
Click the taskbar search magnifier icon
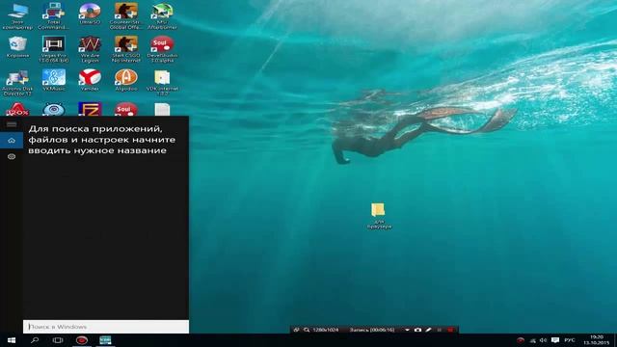[x=35, y=340]
